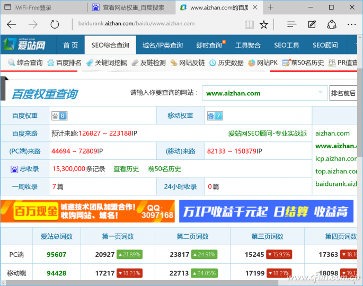Open the Hub lines icon
The height and width of the screenshot is (286, 363).
coord(291,24)
